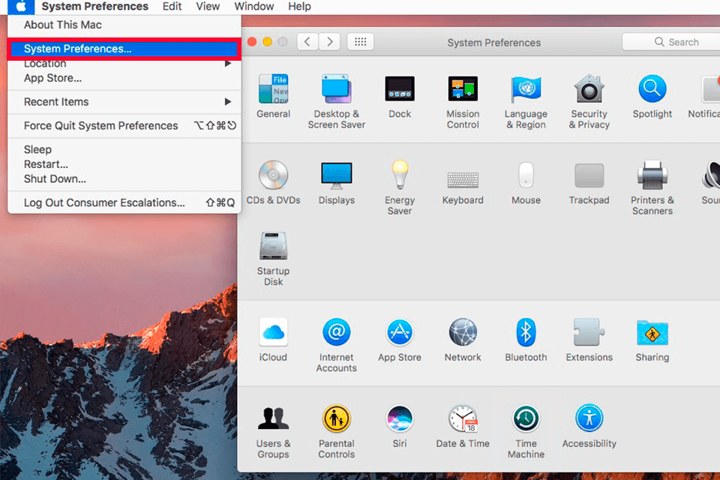Go forward with the right chevron button
Viewport: 720px width, 480px height.
click(x=330, y=42)
